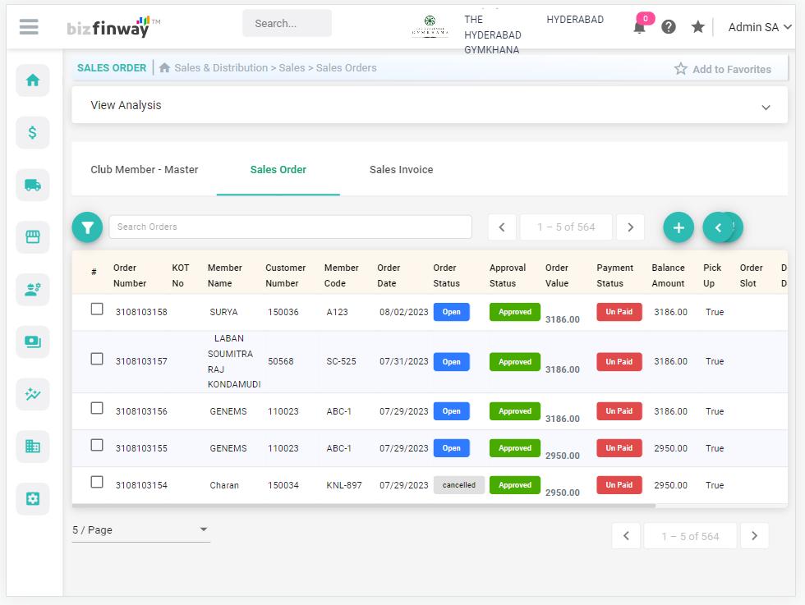Click member code KNL-897

344,485
